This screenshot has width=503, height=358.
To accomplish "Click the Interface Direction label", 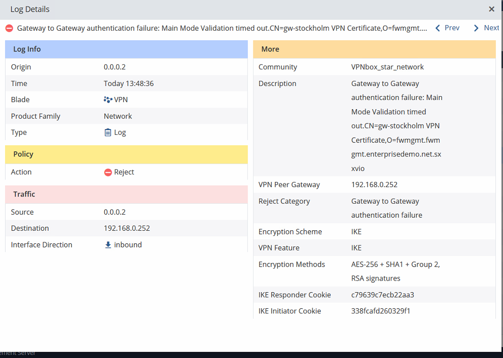I will pos(41,245).
